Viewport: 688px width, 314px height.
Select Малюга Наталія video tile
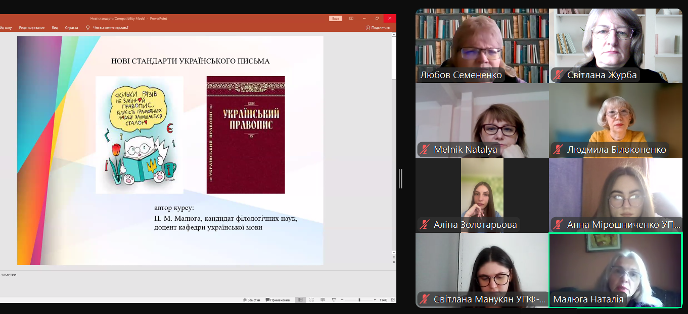click(615, 270)
